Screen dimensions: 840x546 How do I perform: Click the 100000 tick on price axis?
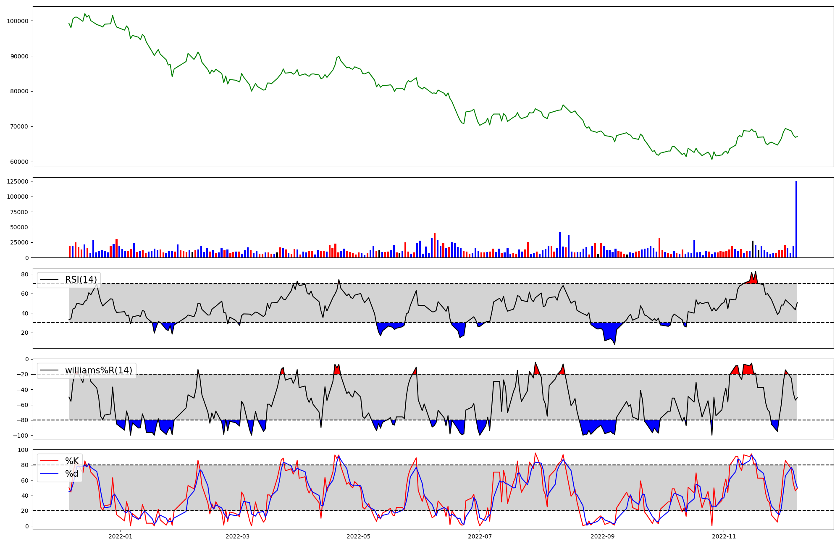18,21
